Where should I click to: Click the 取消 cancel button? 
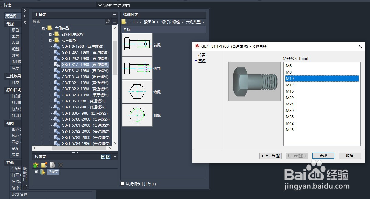(x=350, y=156)
